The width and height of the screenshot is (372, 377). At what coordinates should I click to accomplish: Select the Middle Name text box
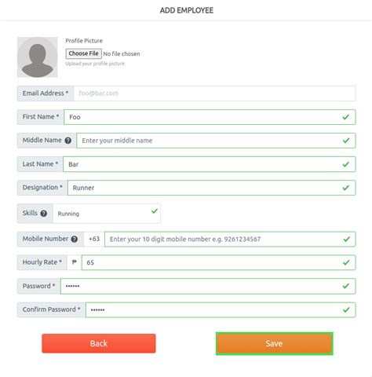pos(216,141)
